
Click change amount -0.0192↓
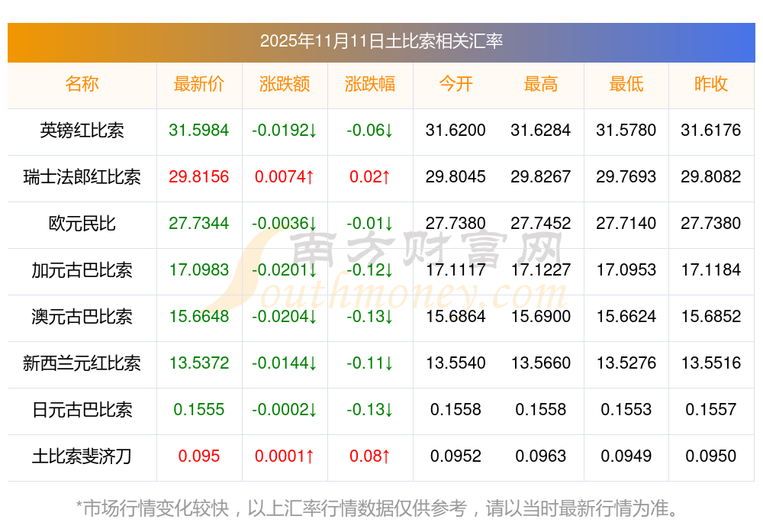point(284,131)
